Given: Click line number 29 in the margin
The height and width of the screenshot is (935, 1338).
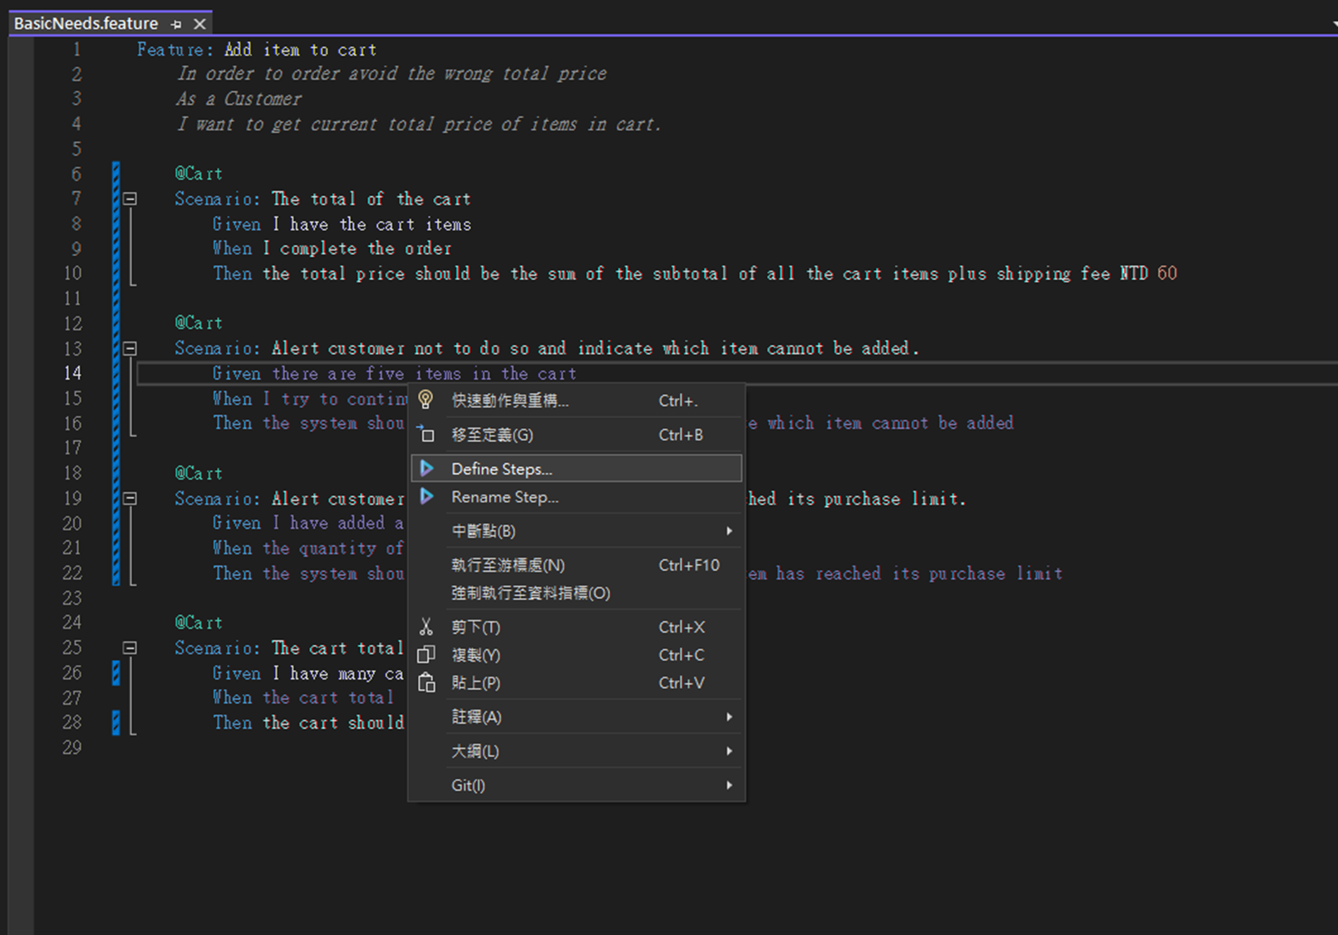Looking at the screenshot, I should 72,747.
